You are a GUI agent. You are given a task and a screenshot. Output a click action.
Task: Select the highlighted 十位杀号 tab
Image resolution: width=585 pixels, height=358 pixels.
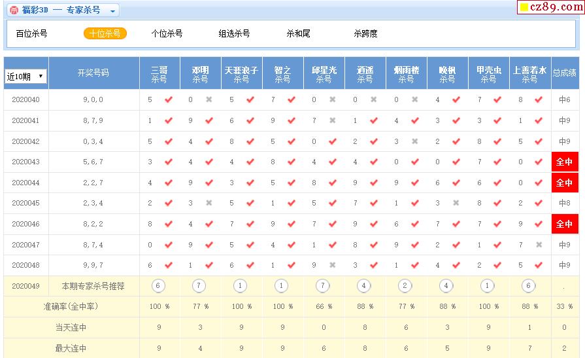pos(105,33)
